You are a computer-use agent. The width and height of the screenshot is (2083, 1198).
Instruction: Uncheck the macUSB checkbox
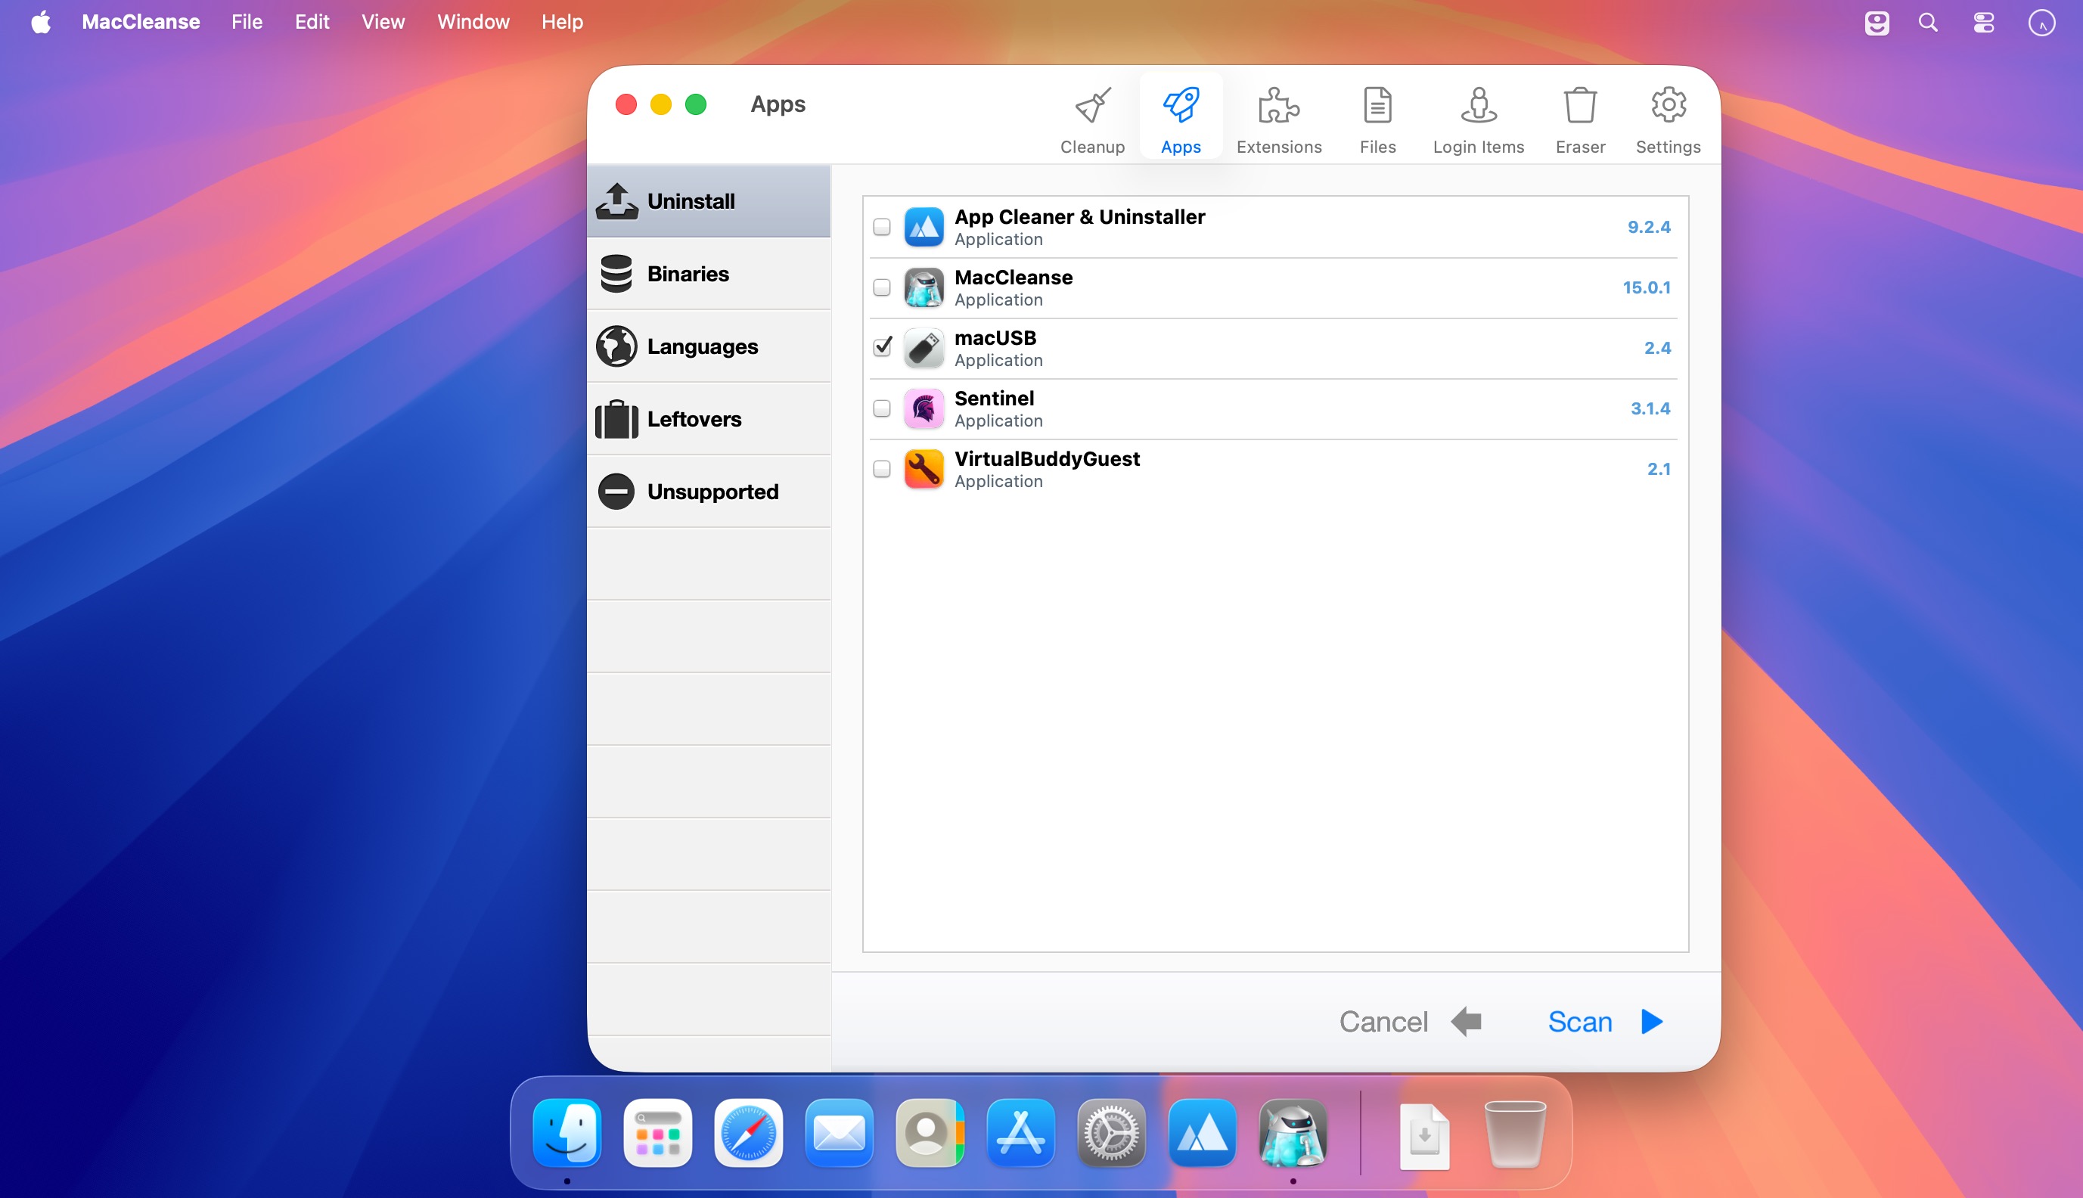[882, 347]
